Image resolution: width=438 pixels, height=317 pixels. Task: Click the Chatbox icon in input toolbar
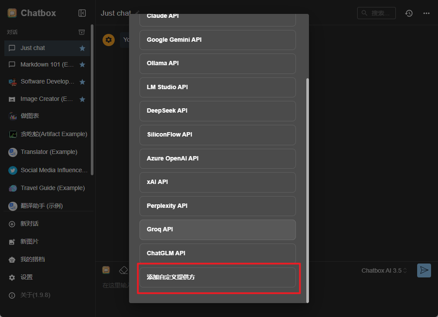(106, 270)
